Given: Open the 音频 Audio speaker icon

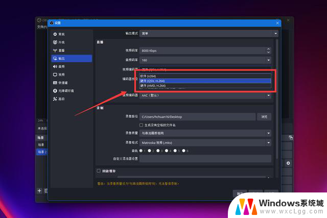Looking at the screenshot, I should pyautogui.click(x=55, y=66).
